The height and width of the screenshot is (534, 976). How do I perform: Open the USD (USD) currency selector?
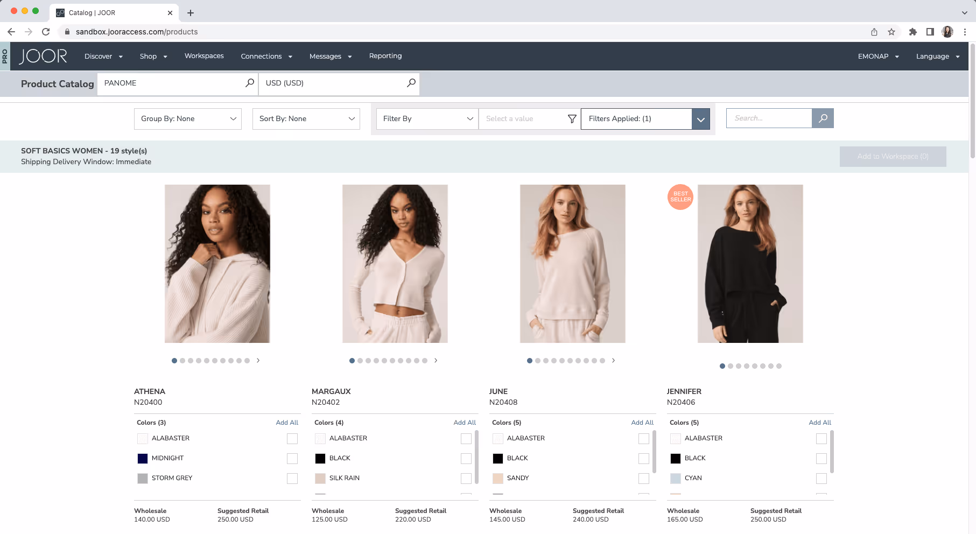pos(339,83)
